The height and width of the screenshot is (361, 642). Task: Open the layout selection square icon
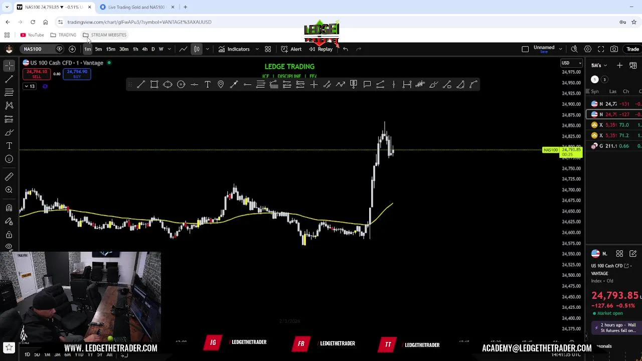tap(525, 49)
